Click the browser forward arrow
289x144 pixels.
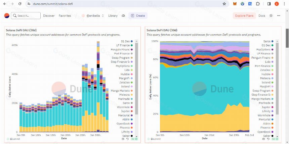(x=12, y=4)
